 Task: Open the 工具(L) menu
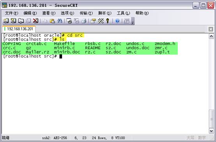123,13
